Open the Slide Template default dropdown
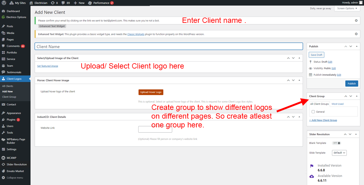Image resolution: width=364 pixels, height=185 pixels. [340, 153]
